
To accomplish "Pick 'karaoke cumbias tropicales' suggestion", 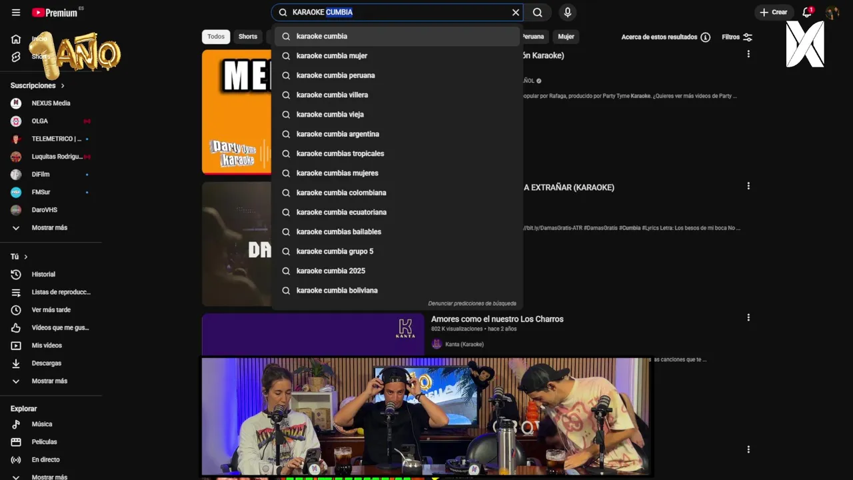I will [x=397, y=153].
